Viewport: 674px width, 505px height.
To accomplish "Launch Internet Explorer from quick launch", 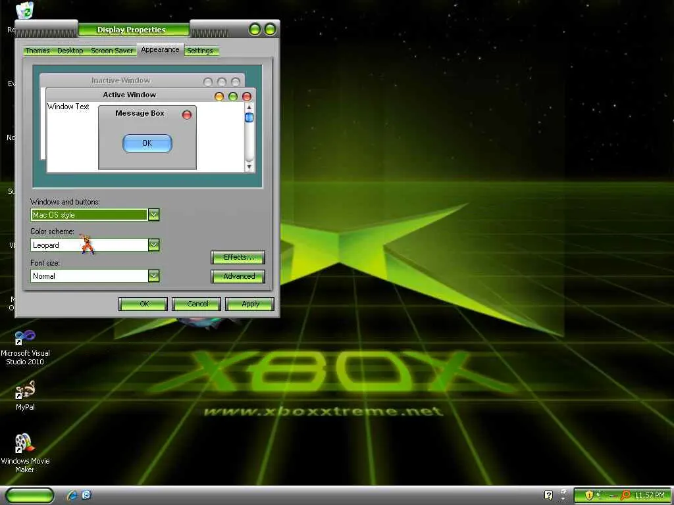I will point(72,495).
